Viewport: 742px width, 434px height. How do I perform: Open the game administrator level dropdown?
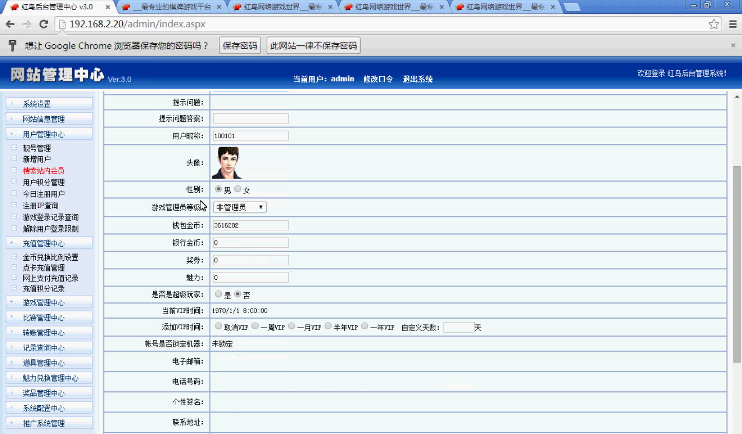239,207
